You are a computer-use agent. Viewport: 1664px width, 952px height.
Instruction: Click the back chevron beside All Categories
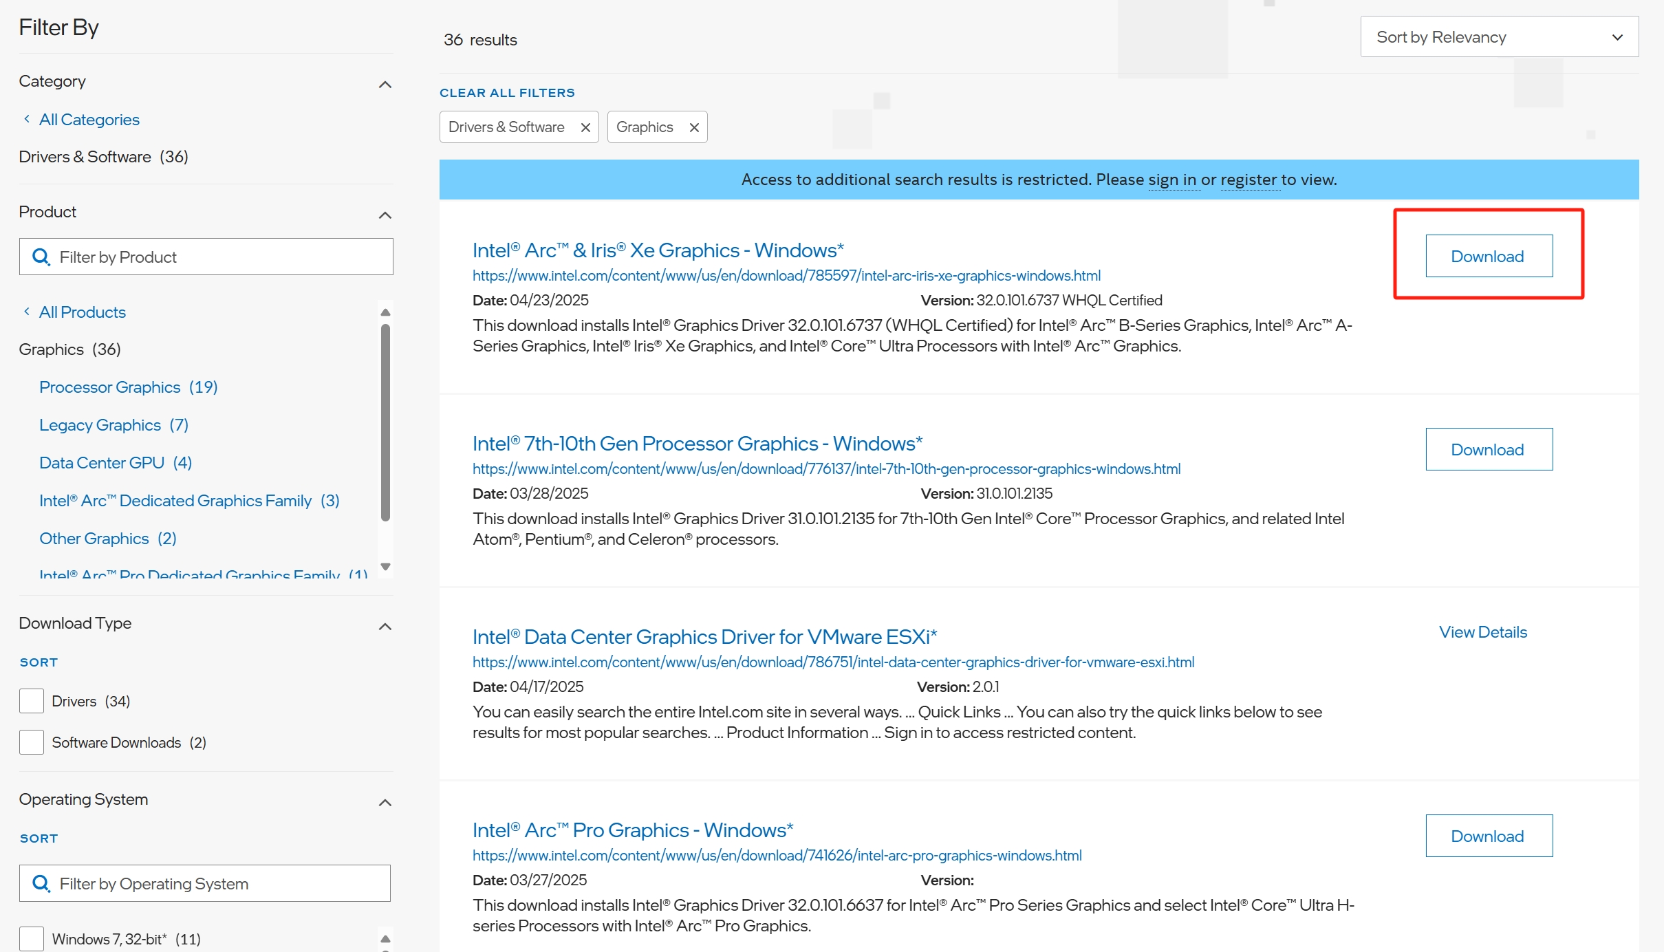pos(27,119)
